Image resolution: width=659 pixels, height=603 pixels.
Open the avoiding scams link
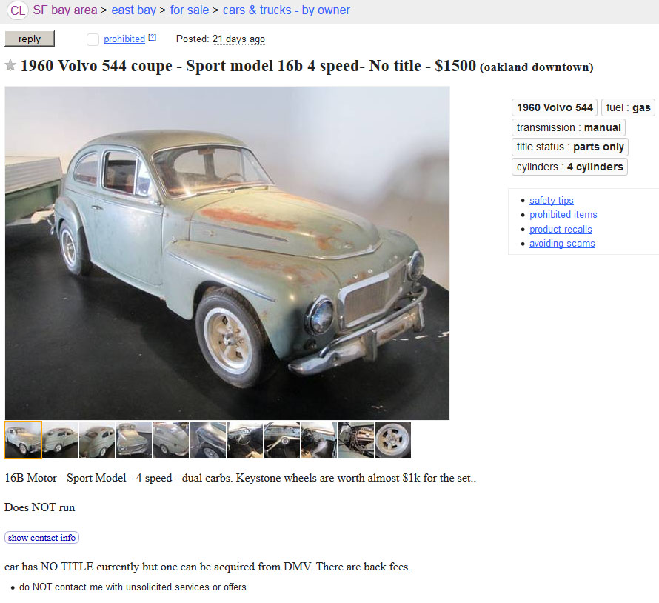pyautogui.click(x=562, y=244)
